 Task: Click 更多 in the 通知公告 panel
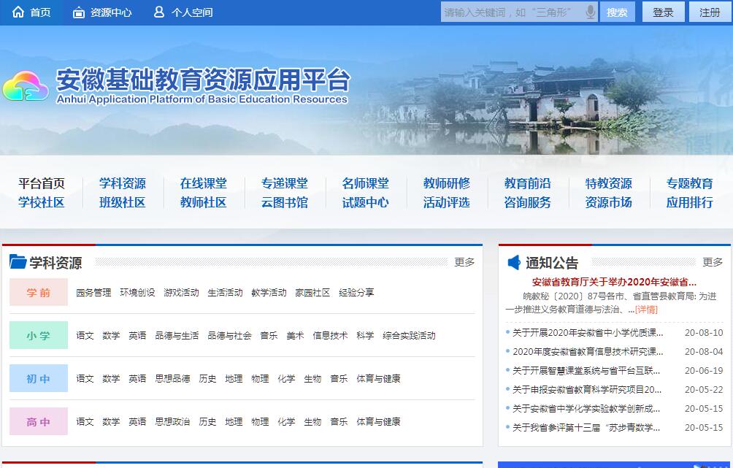[713, 262]
